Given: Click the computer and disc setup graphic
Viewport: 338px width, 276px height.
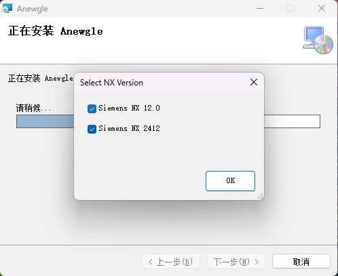Looking at the screenshot, I should pyautogui.click(x=318, y=40).
